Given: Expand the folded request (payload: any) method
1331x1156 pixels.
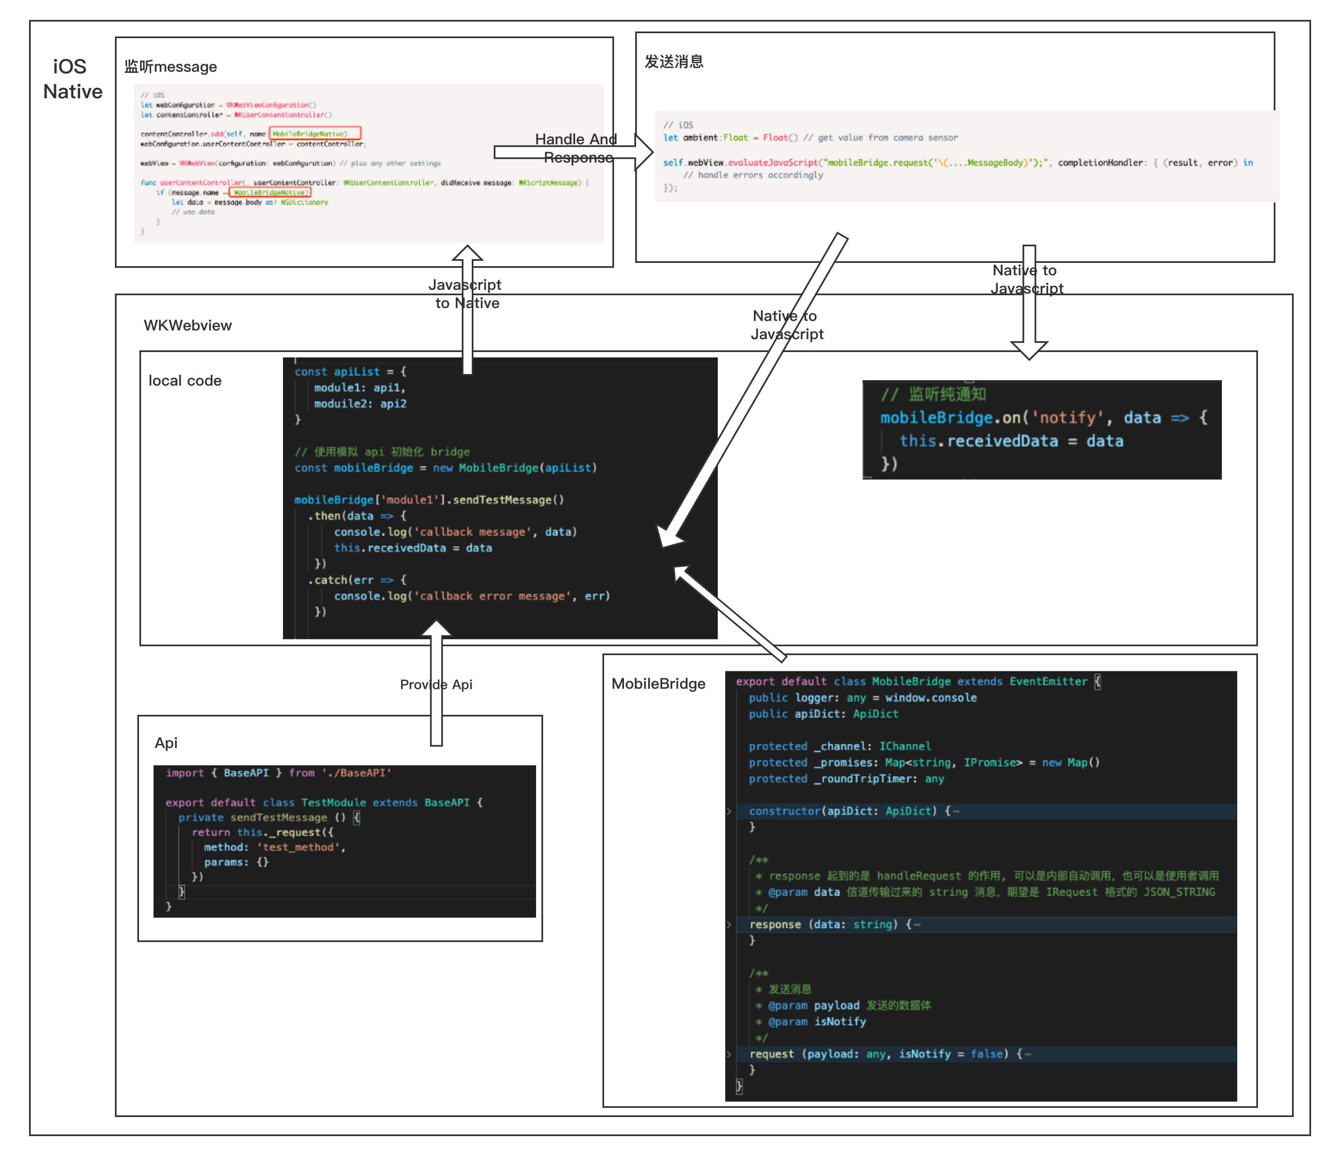Looking at the screenshot, I should coord(729,1054).
